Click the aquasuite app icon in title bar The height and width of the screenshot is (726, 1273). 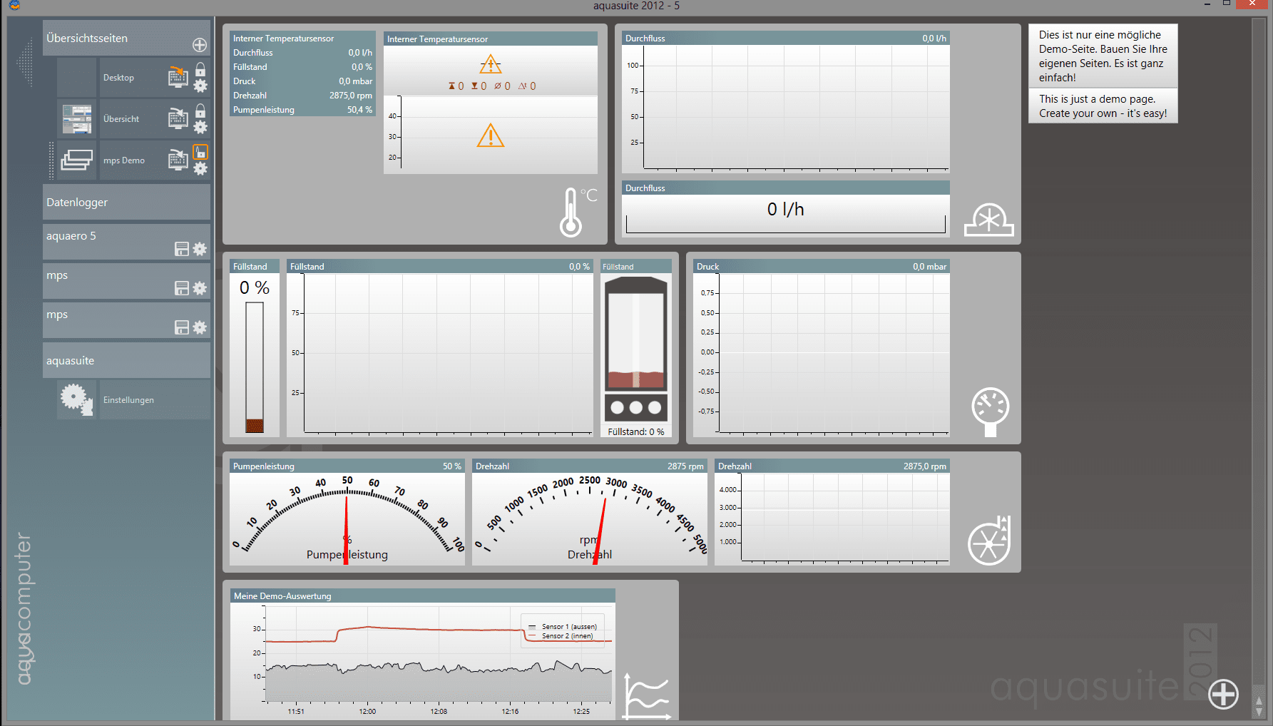tap(14, 5)
